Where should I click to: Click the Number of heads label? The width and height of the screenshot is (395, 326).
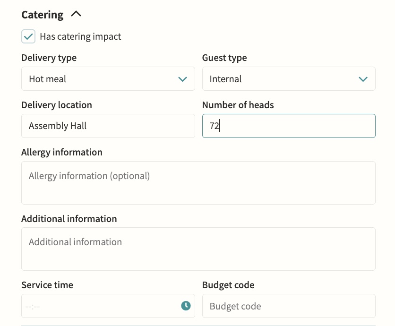[238, 105]
